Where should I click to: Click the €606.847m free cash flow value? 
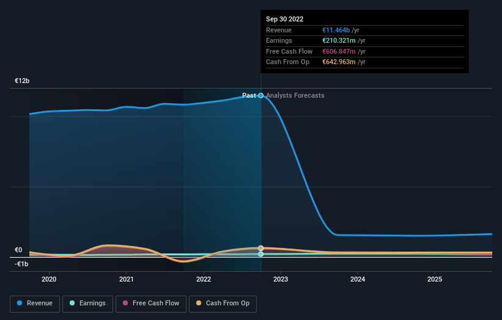339,51
